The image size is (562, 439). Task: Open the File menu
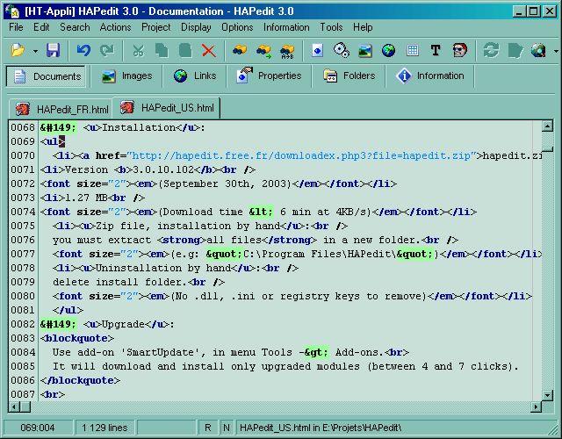16,27
